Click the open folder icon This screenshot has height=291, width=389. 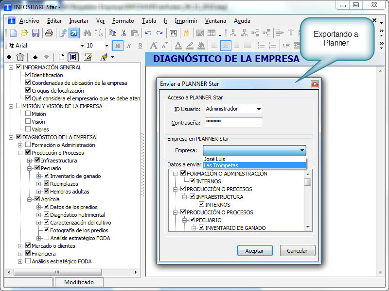click(24, 33)
